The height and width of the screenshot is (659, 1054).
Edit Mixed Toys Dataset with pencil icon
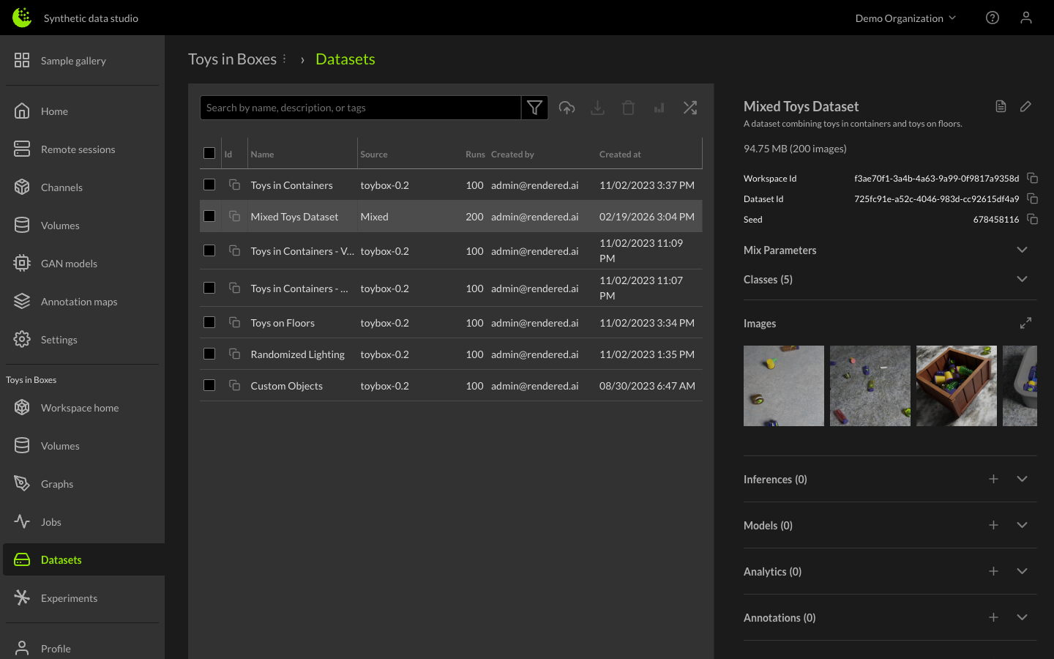coord(1025,106)
